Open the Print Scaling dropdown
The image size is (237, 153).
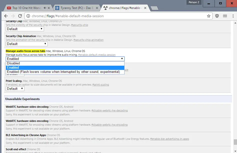coord(15,89)
